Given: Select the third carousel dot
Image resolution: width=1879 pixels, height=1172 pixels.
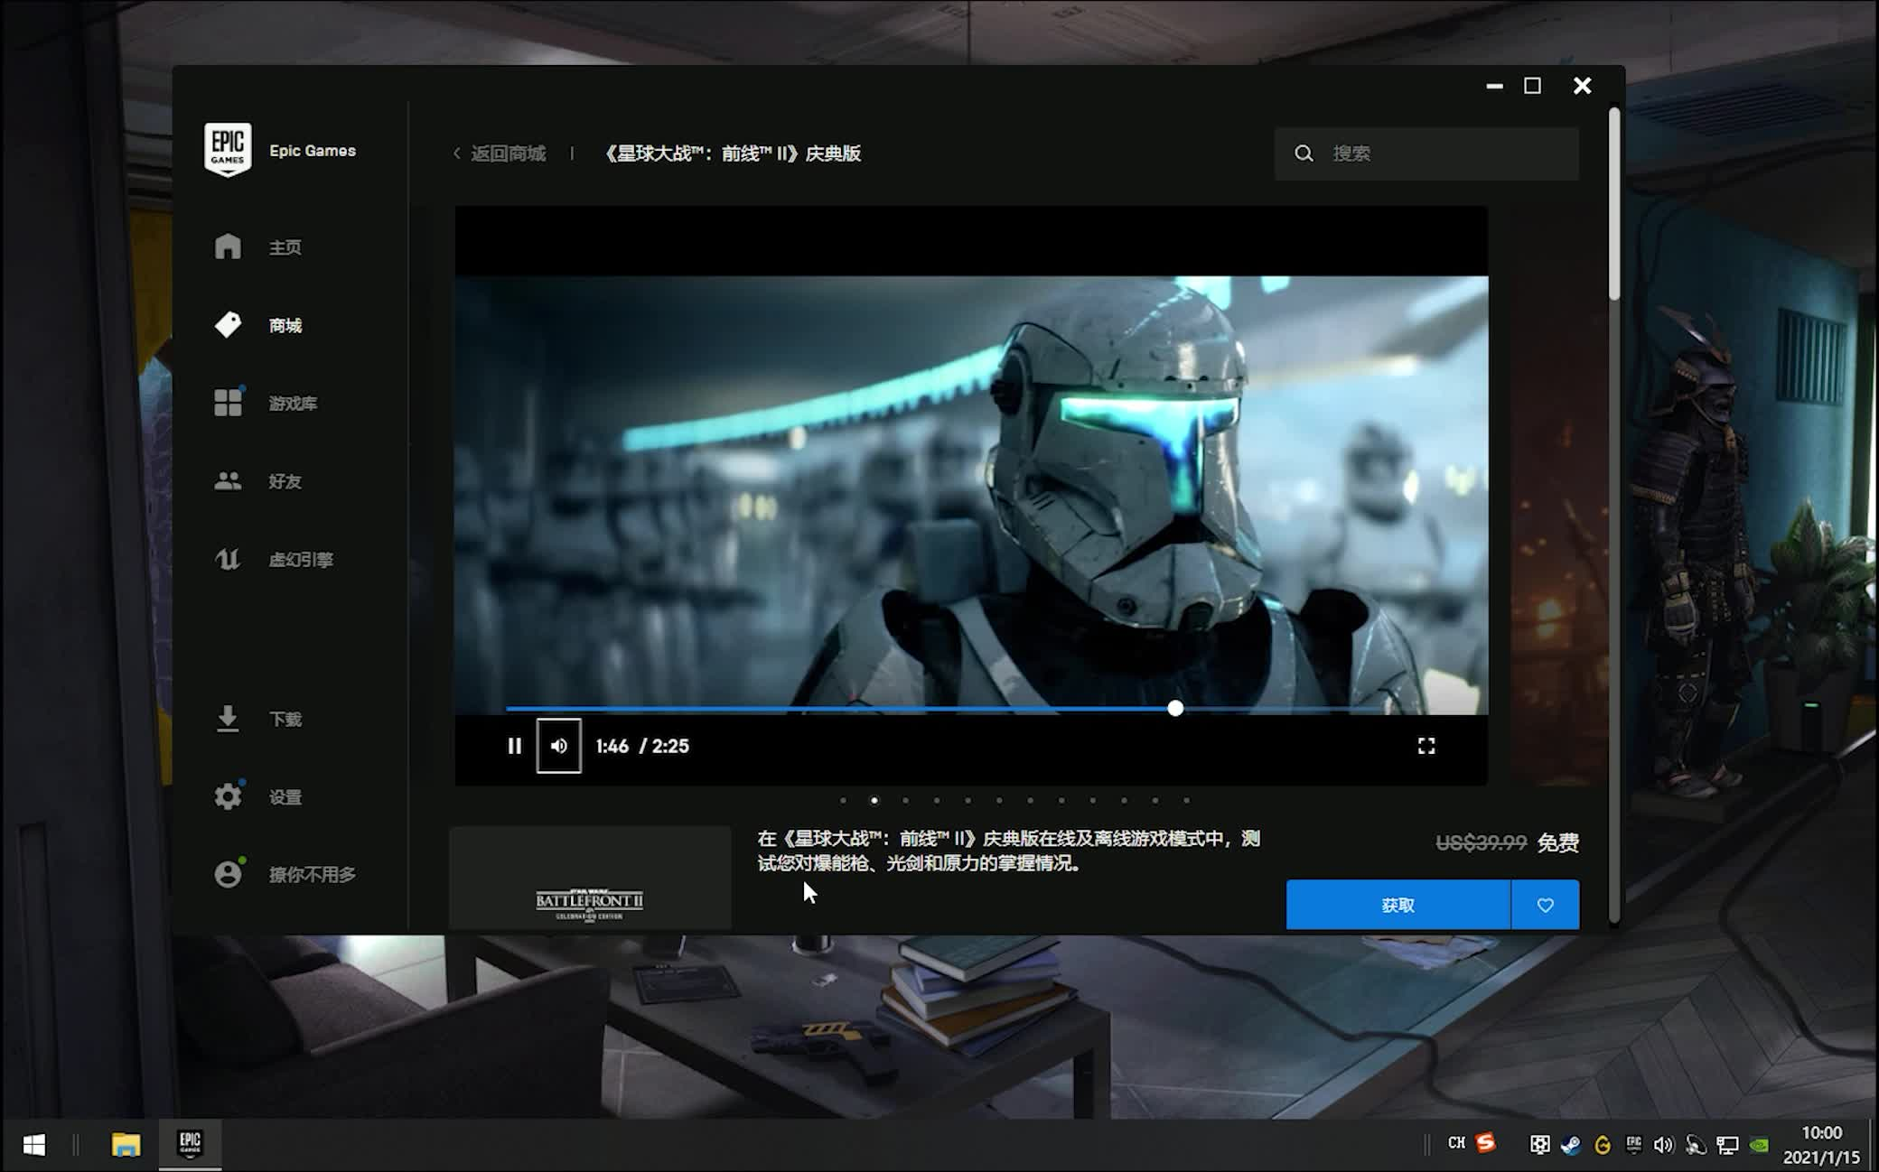Looking at the screenshot, I should point(905,800).
